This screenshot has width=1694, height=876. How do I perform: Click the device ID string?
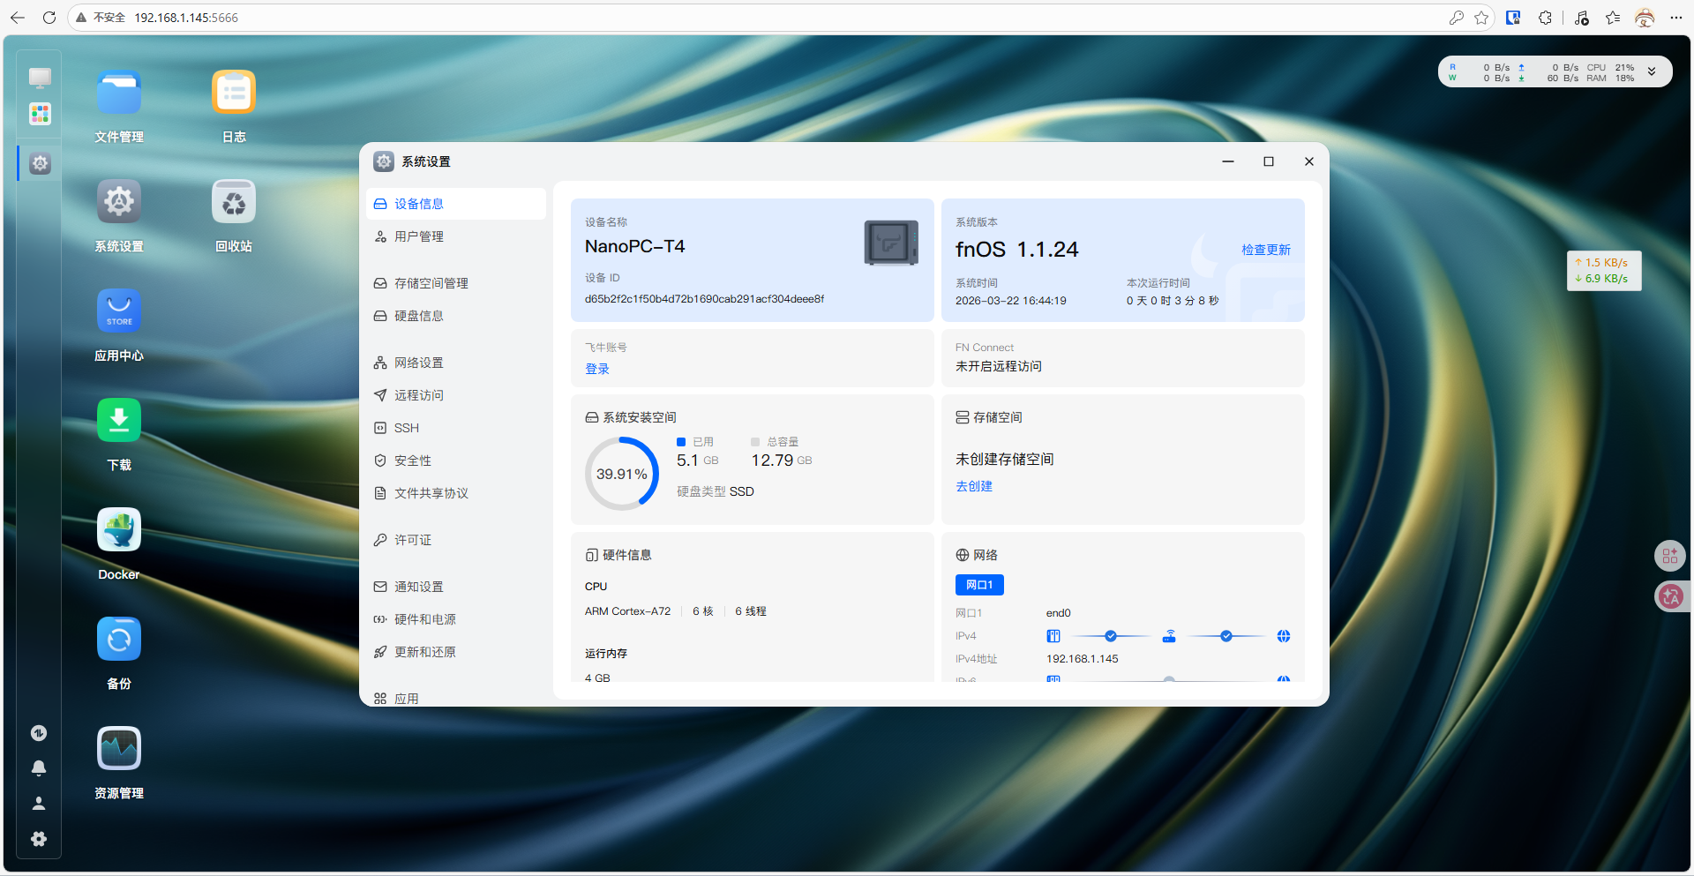point(704,299)
